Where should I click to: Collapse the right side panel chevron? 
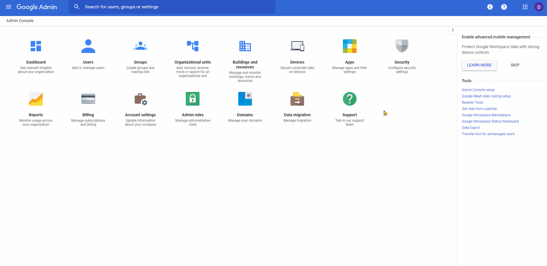pyautogui.click(x=453, y=30)
